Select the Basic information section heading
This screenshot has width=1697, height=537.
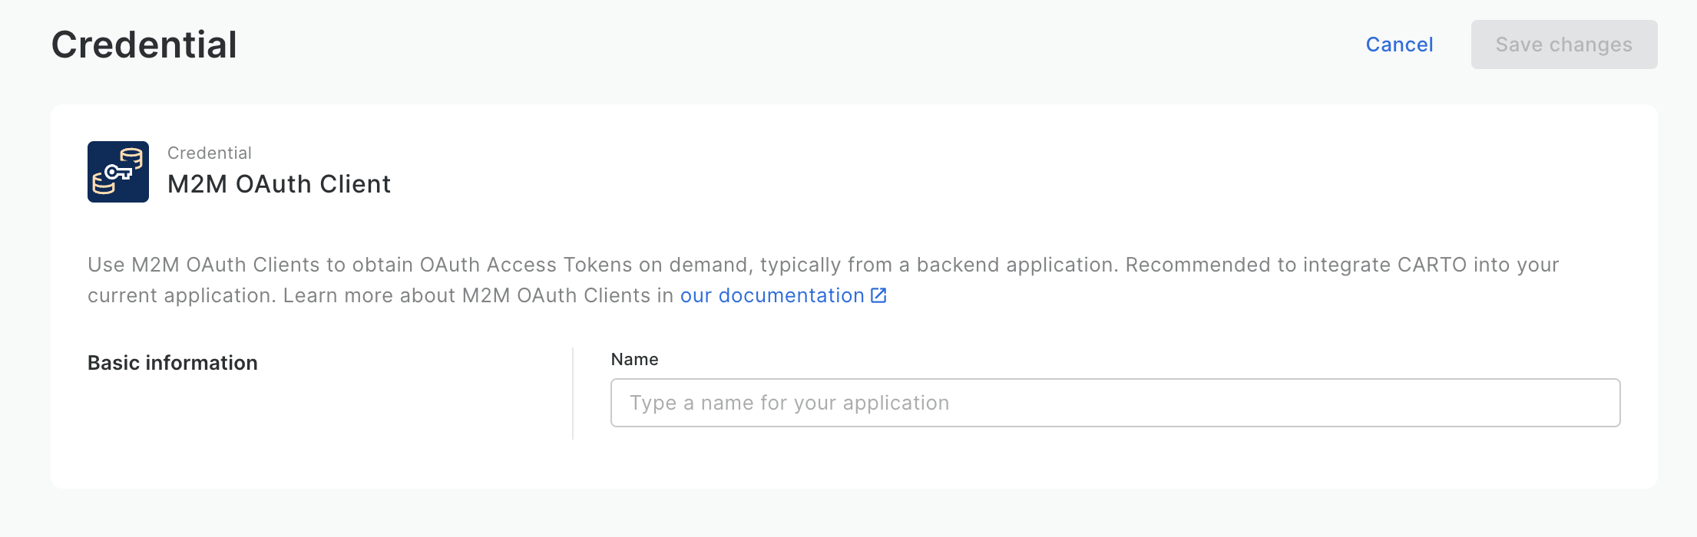(173, 363)
